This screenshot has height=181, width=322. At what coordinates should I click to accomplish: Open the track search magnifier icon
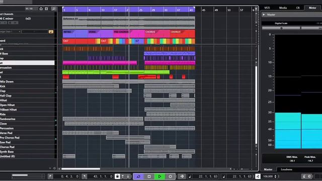click(54, 9)
